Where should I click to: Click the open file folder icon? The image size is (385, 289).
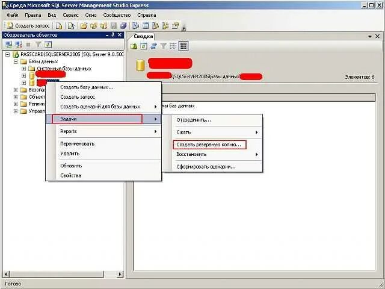(x=84, y=25)
